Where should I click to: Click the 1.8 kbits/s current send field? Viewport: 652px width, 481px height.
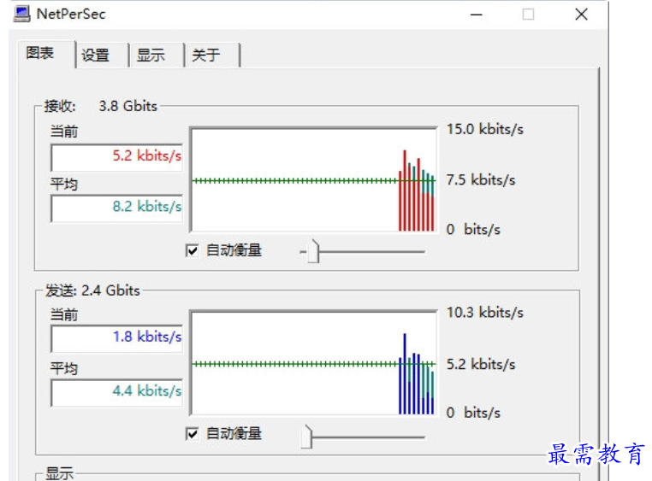(x=117, y=337)
